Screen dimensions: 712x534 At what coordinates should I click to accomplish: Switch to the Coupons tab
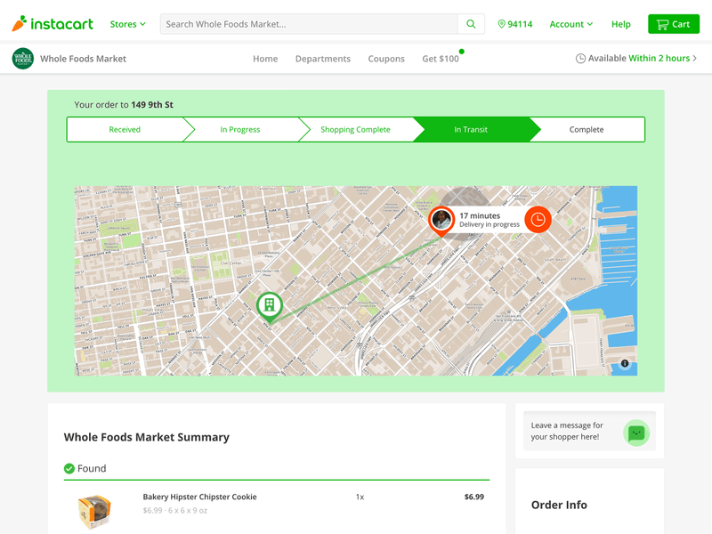pos(386,59)
